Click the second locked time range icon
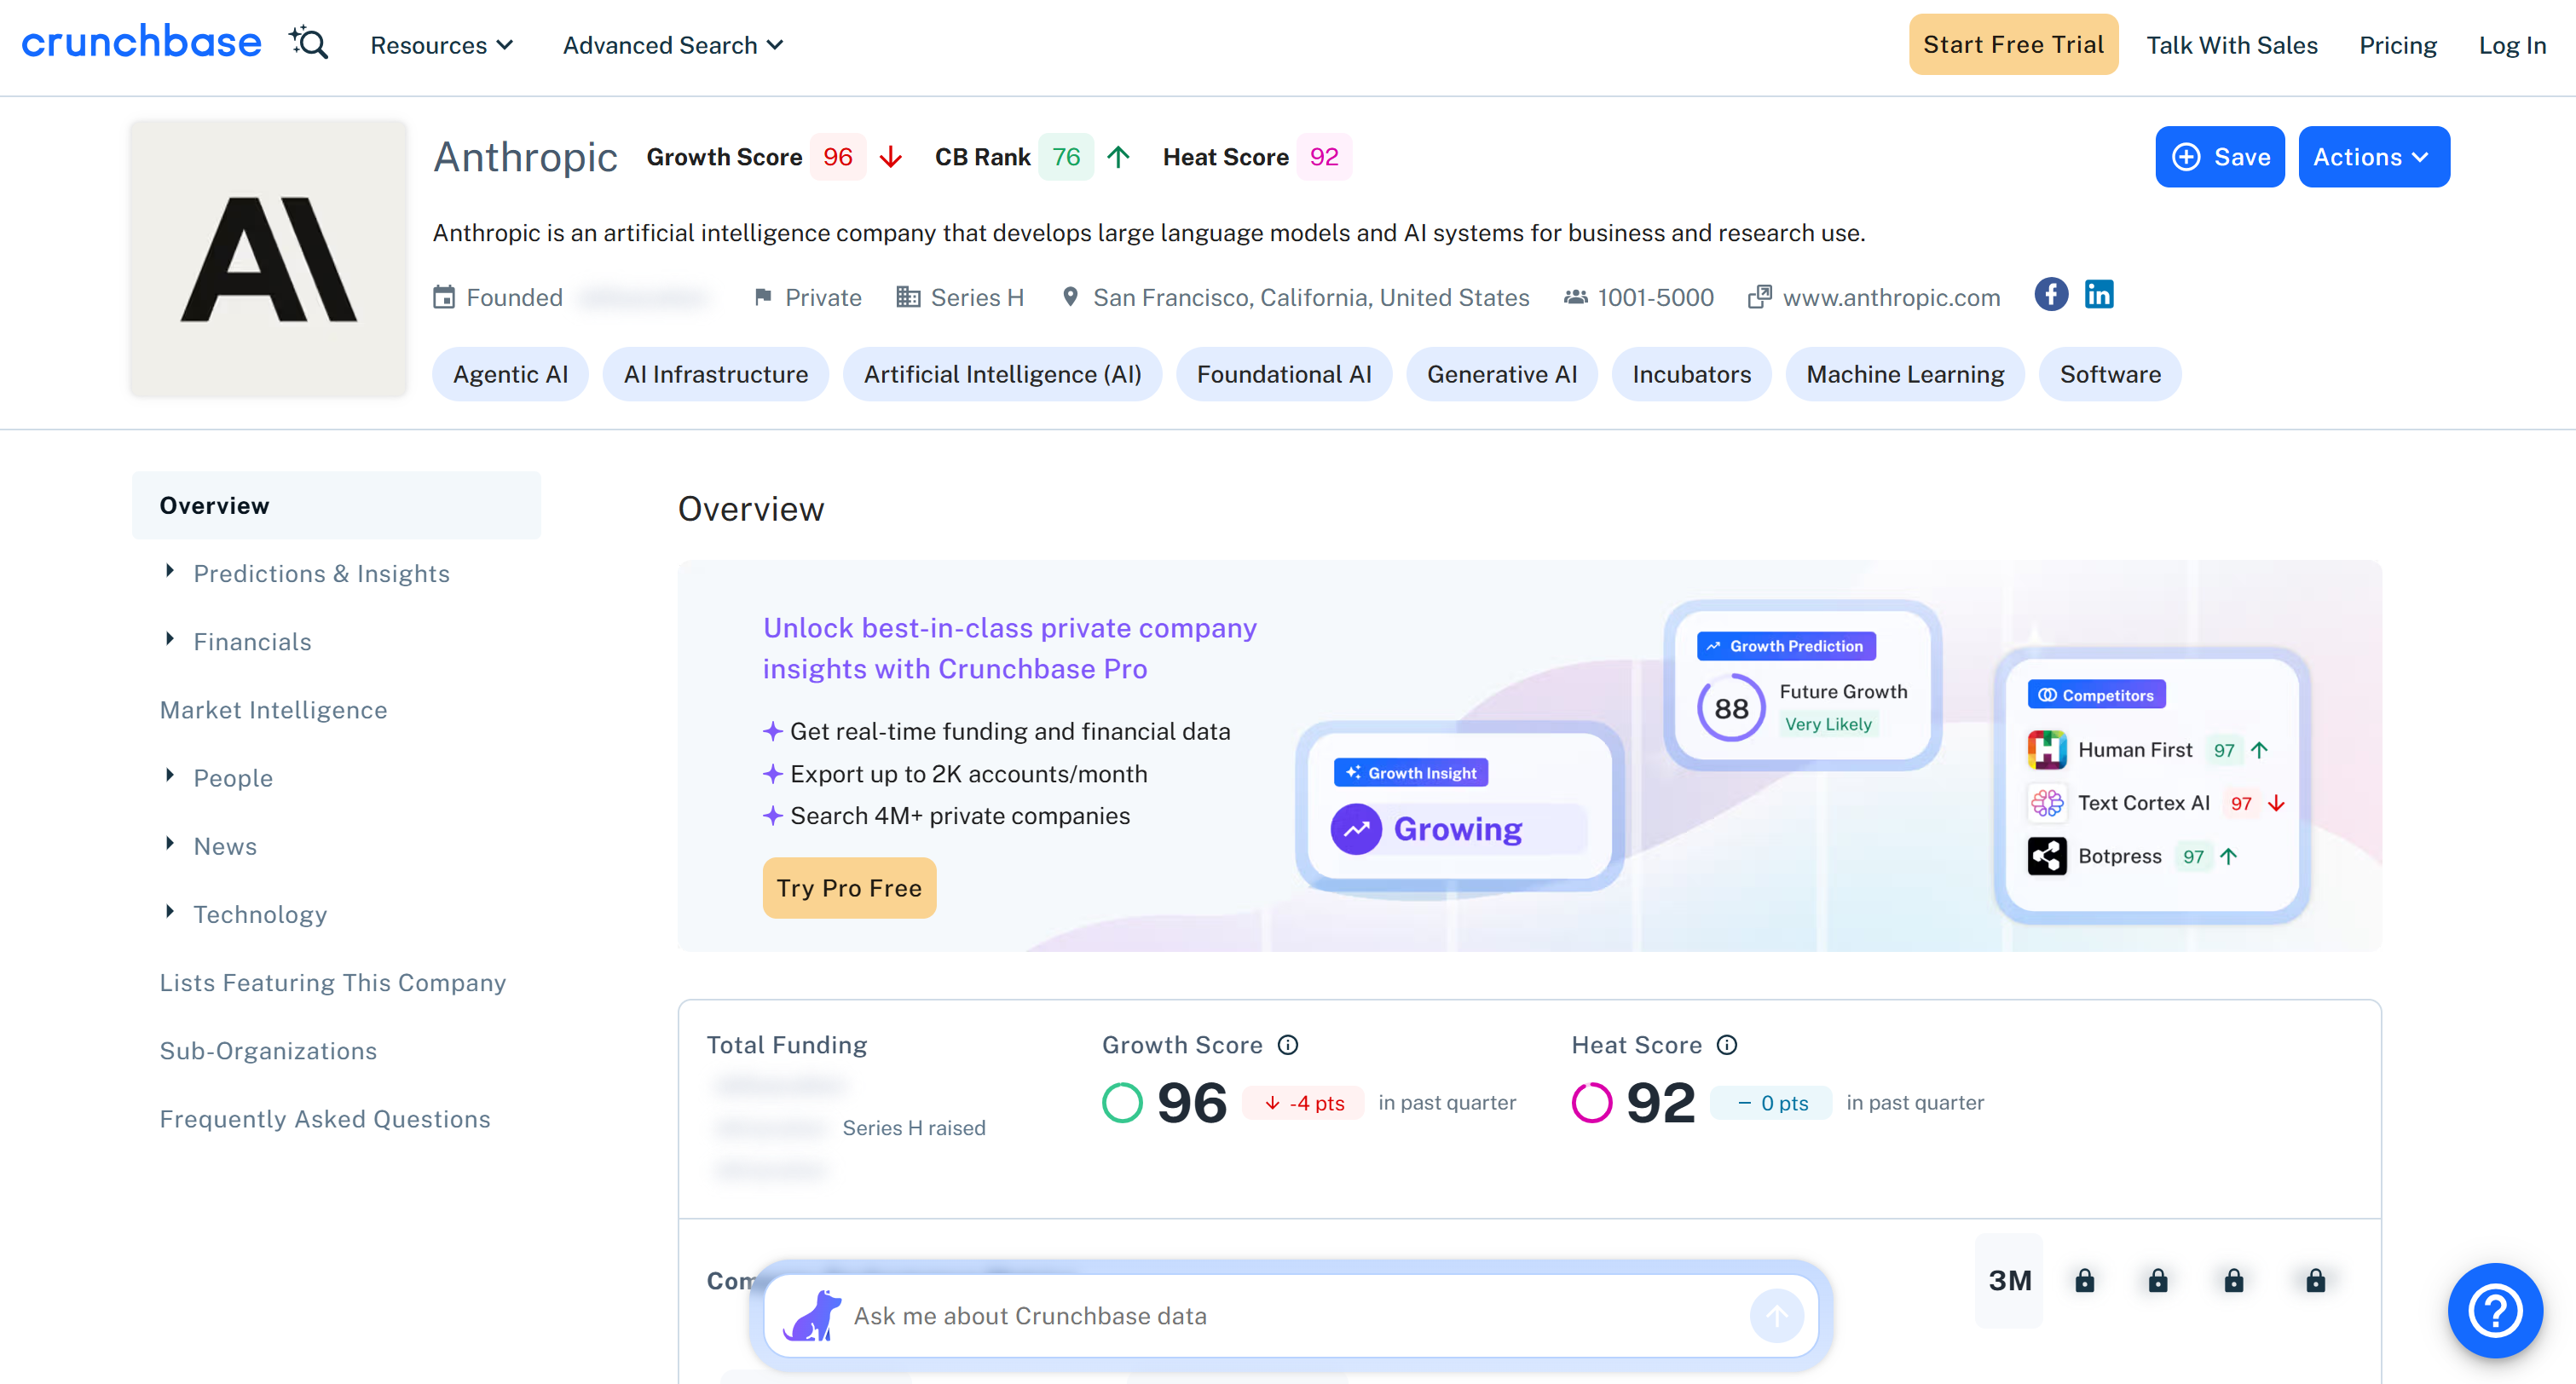This screenshot has width=2576, height=1384. tap(2159, 1281)
